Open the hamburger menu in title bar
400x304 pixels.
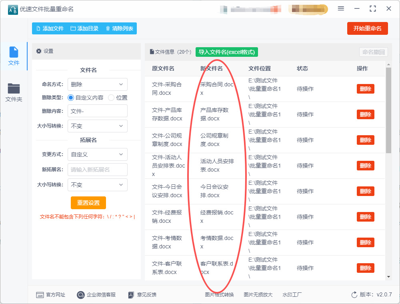[x=341, y=8]
